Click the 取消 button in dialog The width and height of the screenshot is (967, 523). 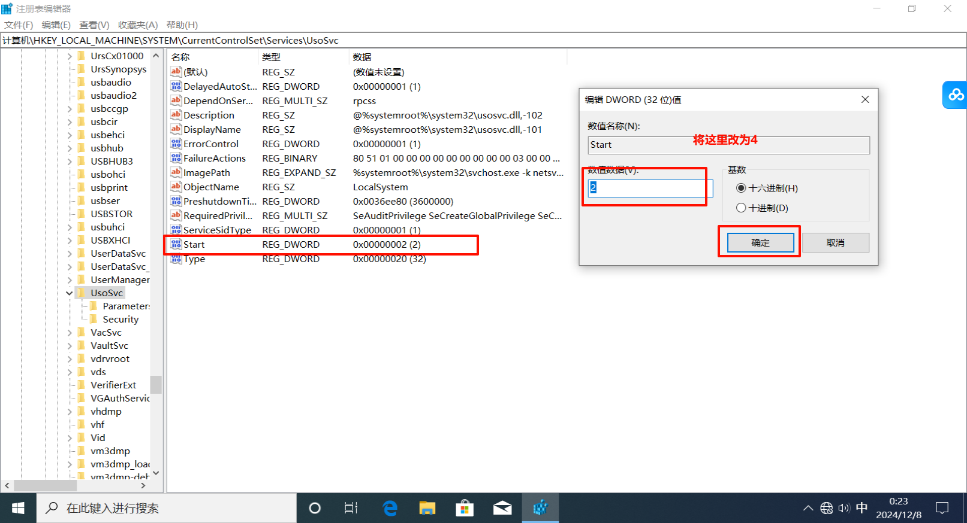point(835,242)
